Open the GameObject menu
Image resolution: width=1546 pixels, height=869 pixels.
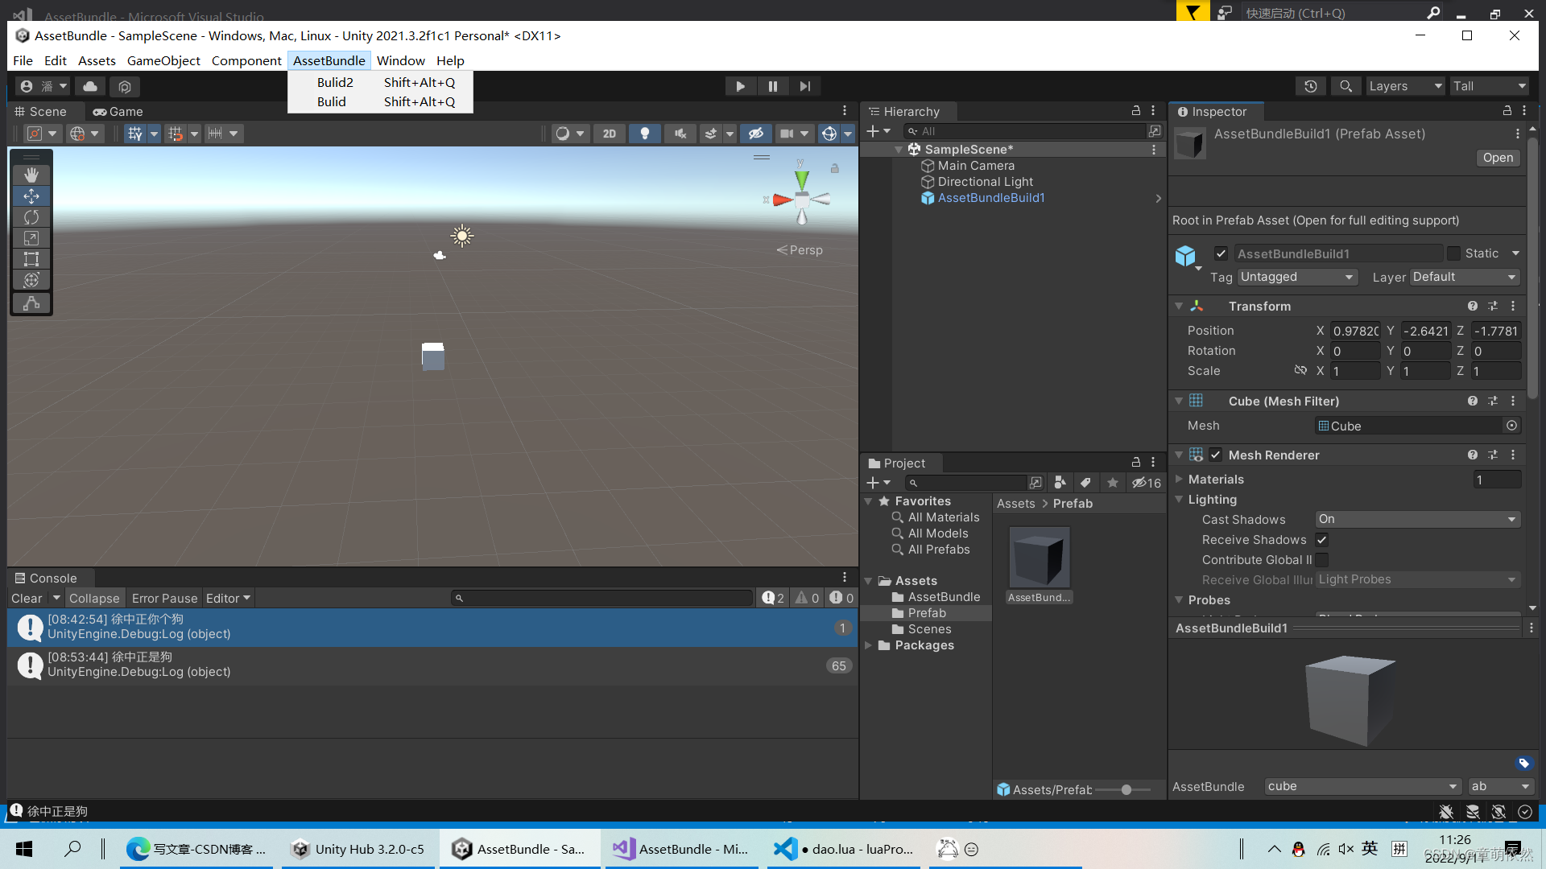click(x=163, y=61)
